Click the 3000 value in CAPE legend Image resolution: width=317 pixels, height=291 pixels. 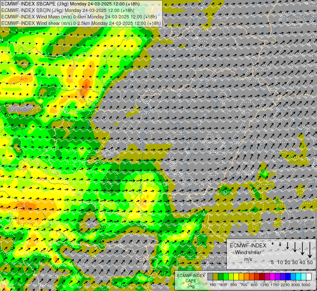pyautogui.click(x=296, y=285)
